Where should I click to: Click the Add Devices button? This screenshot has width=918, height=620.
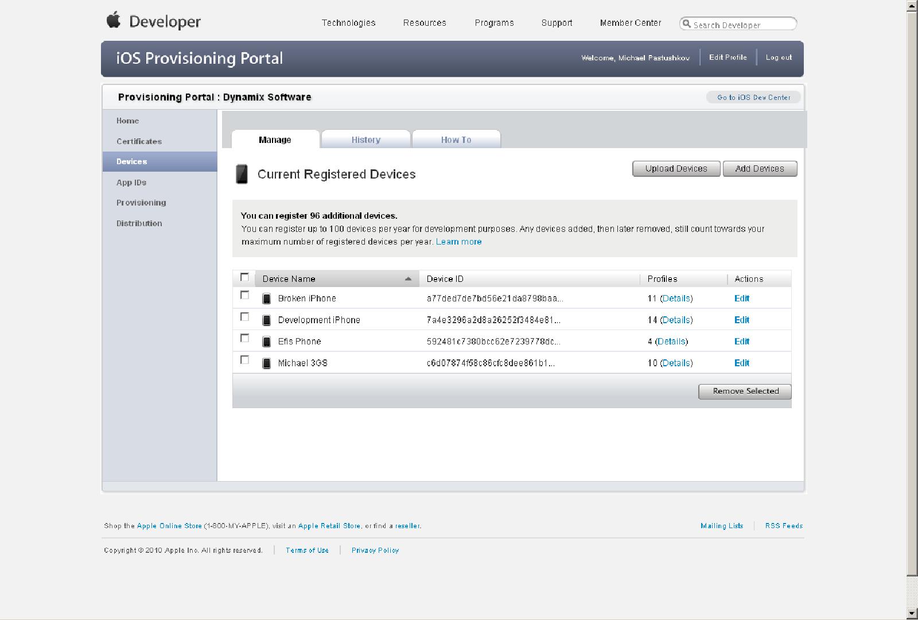pyautogui.click(x=760, y=169)
